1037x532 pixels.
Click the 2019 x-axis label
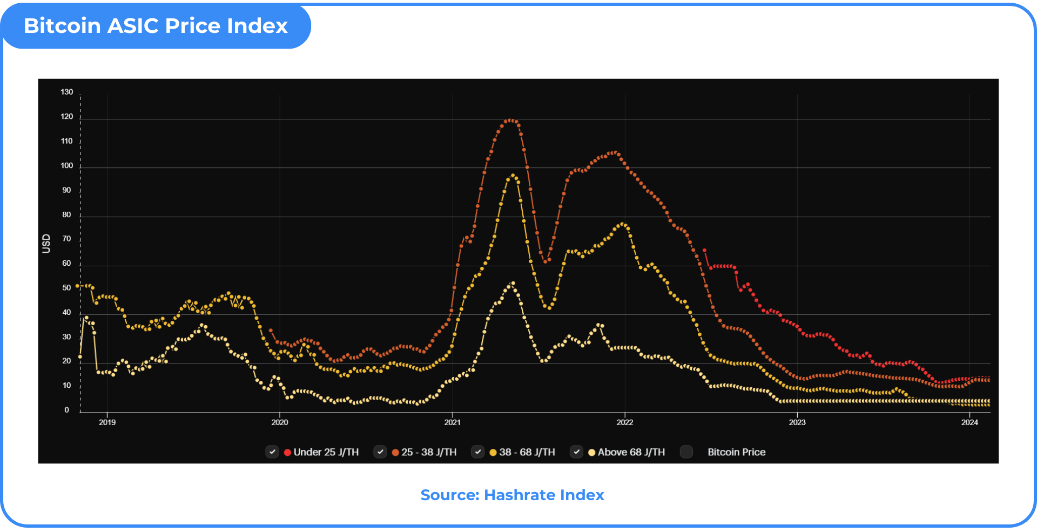click(x=107, y=422)
